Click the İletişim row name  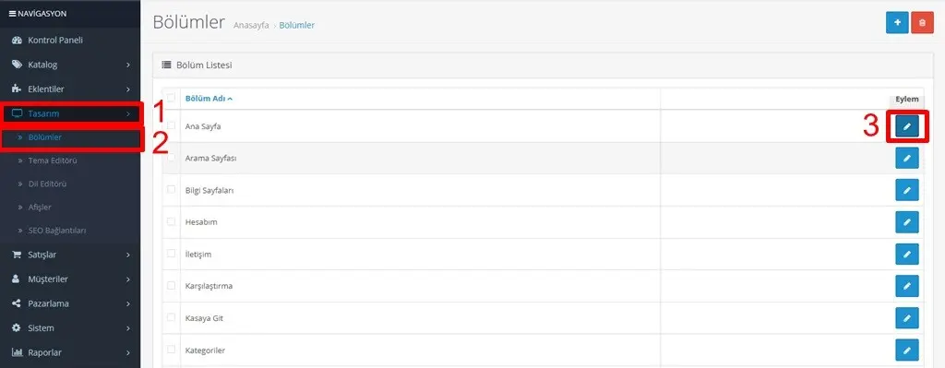point(198,255)
